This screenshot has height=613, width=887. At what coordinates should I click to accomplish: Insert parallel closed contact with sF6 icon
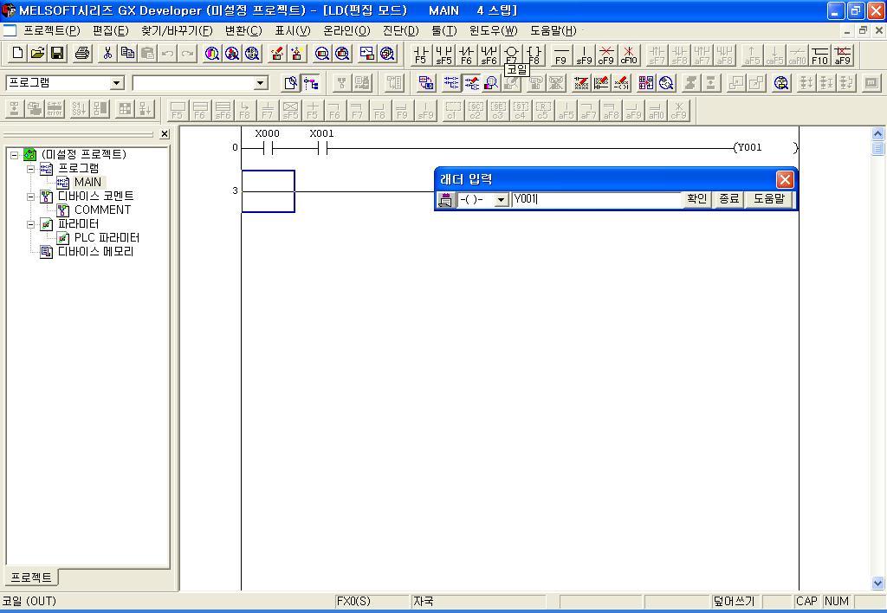tap(489, 55)
